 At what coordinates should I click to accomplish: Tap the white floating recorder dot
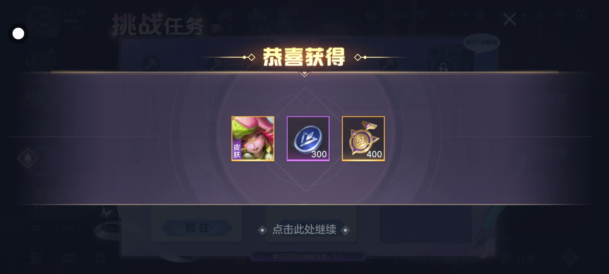(x=18, y=33)
